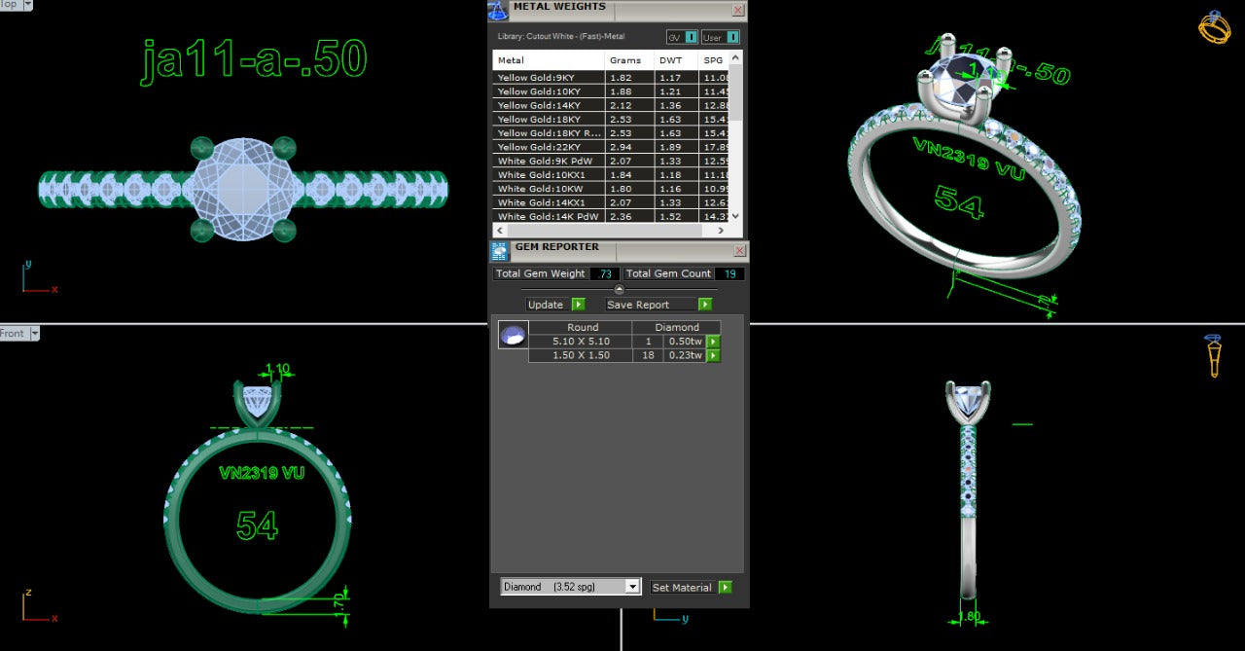Viewport: 1245px width, 651px height.
Task: Click the 54 ring size text in Front view
Action: click(257, 525)
